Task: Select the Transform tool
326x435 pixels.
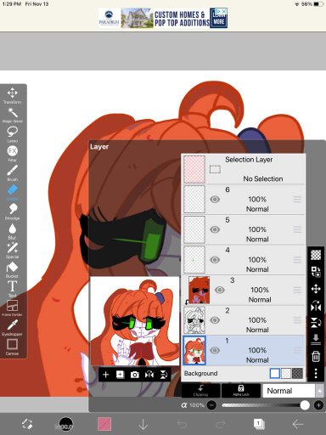Action: (12, 95)
